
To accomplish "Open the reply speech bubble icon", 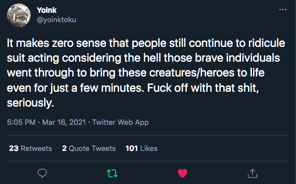I will tap(42, 173).
